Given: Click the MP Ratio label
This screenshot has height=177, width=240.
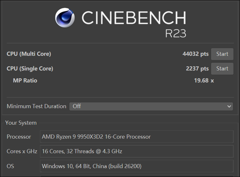Looking at the screenshot, I should [x=25, y=81].
